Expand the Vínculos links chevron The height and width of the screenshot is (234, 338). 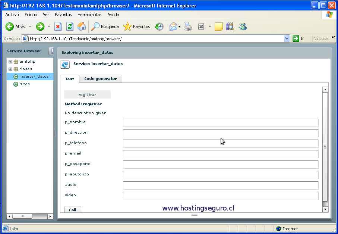333,37
